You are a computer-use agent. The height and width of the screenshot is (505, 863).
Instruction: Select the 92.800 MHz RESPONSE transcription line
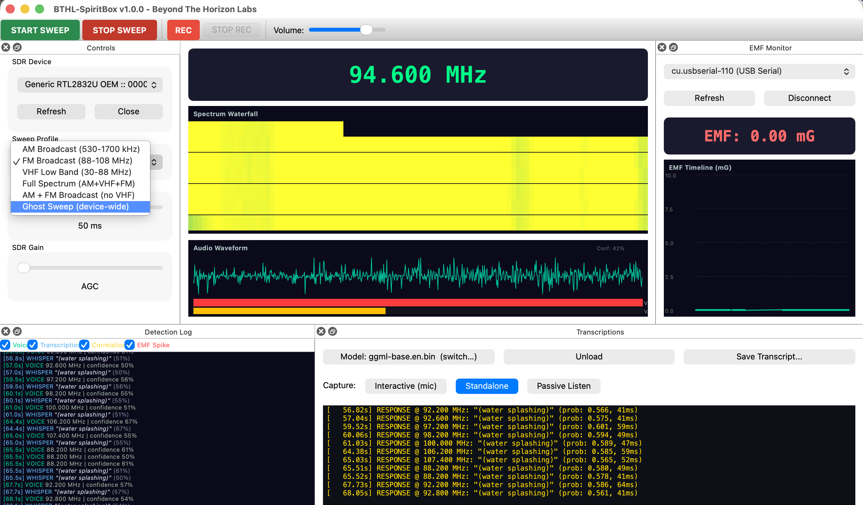[482, 493]
